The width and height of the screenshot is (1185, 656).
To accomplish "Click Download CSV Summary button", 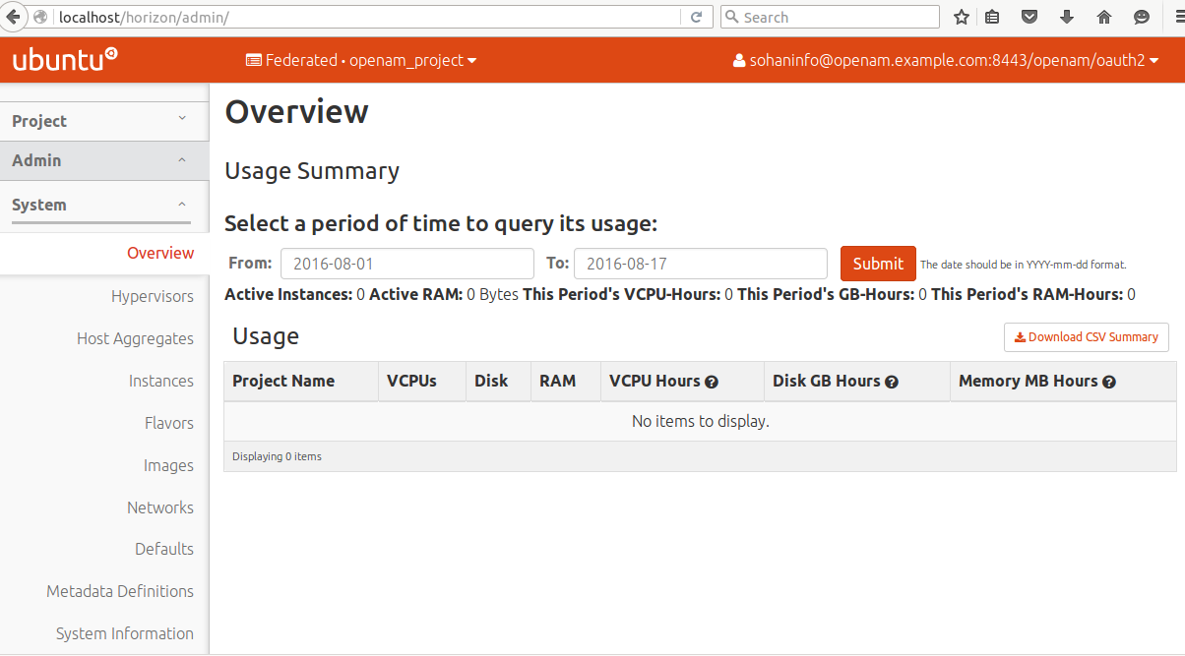I will coord(1087,336).
